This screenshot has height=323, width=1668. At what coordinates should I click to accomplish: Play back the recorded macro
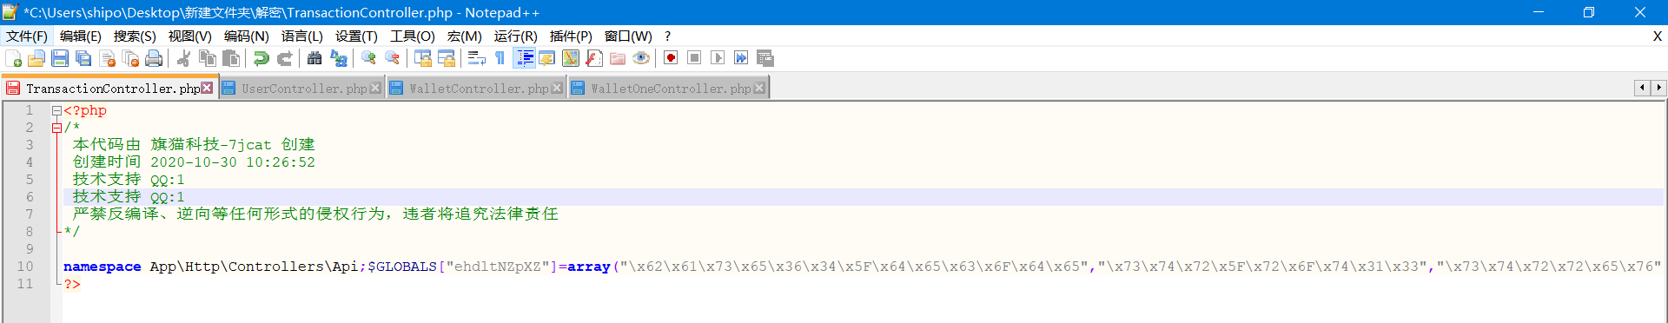click(718, 58)
